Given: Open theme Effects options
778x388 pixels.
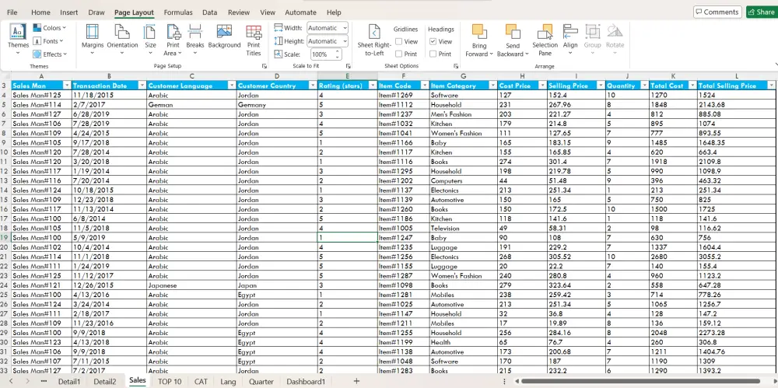Looking at the screenshot, I should pyautogui.click(x=50, y=54).
